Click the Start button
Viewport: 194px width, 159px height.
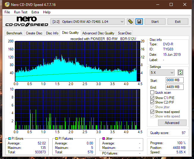pos(155,22)
